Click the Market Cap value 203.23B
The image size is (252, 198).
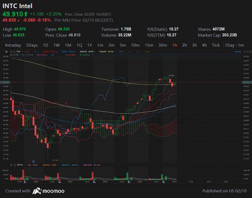[229, 35]
